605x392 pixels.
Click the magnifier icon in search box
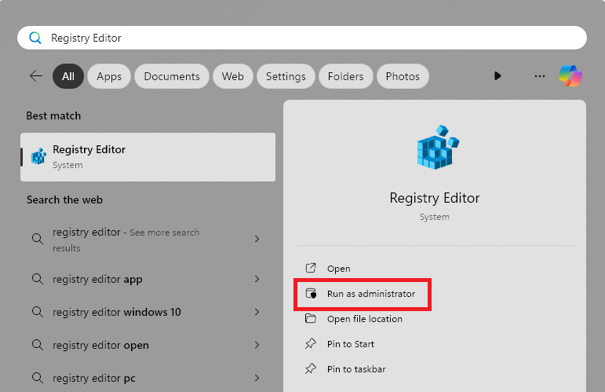point(35,38)
